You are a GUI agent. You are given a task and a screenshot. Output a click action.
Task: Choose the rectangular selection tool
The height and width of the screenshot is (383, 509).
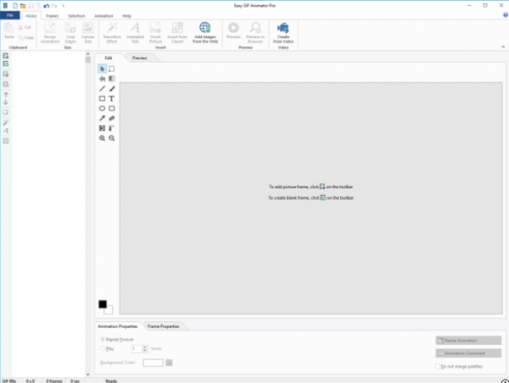[x=111, y=69]
